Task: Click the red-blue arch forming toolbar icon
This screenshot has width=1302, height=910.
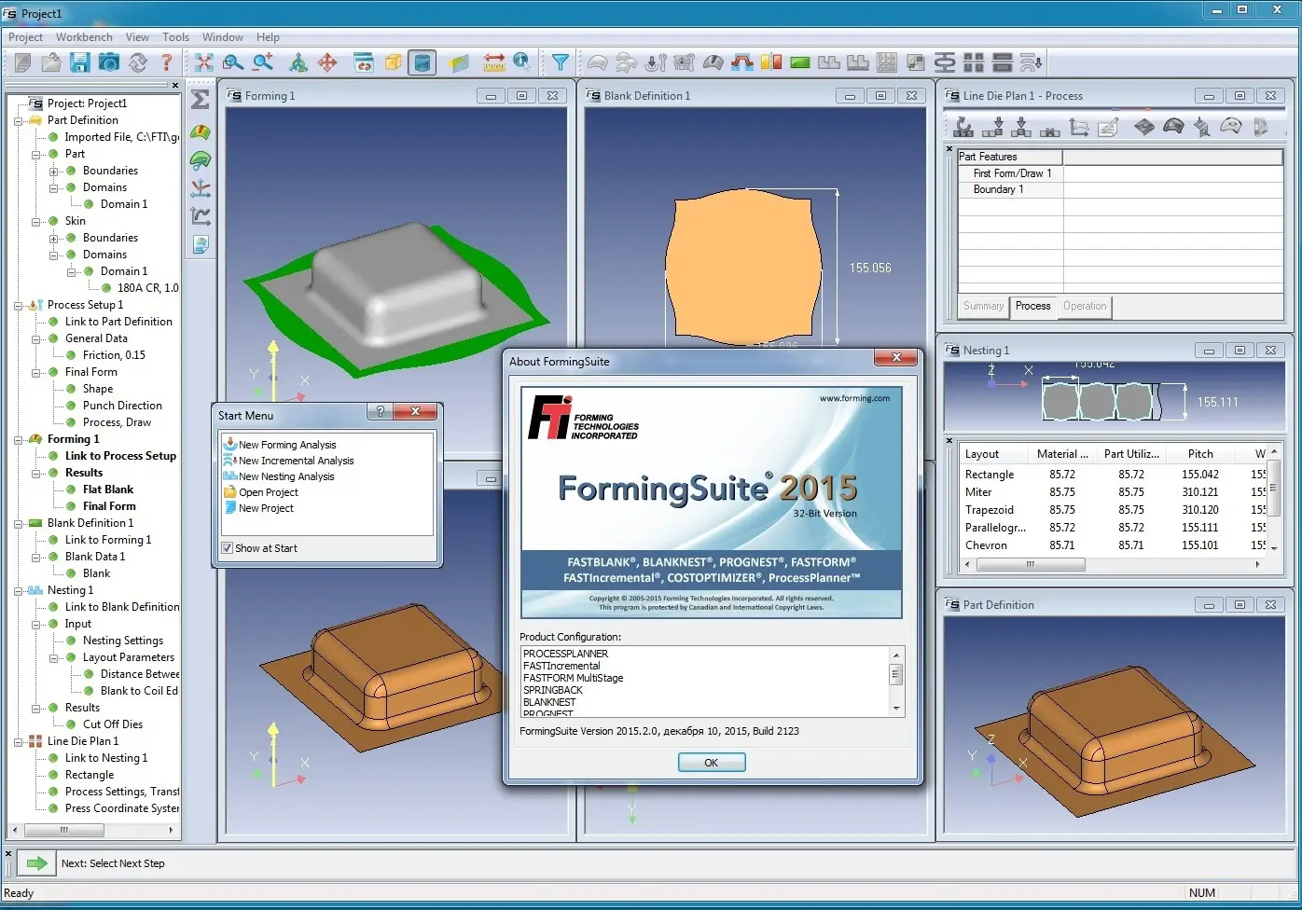Action: click(742, 62)
